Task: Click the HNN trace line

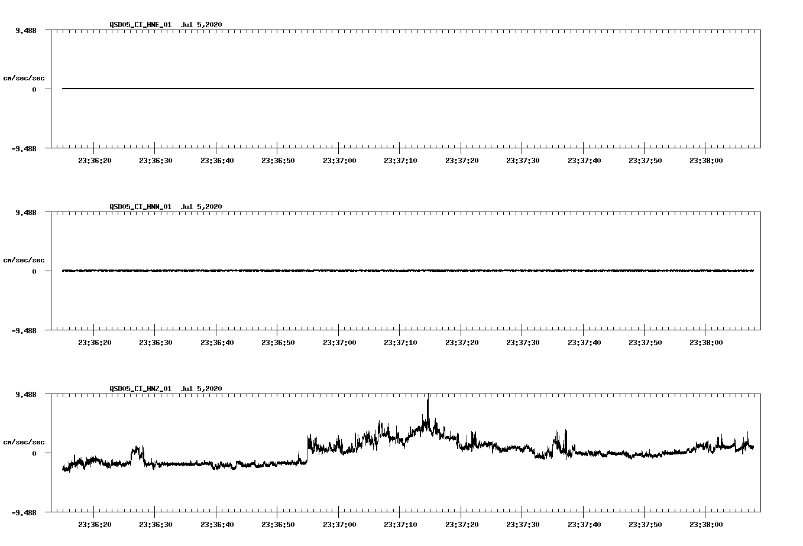Action: click(x=408, y=271)
